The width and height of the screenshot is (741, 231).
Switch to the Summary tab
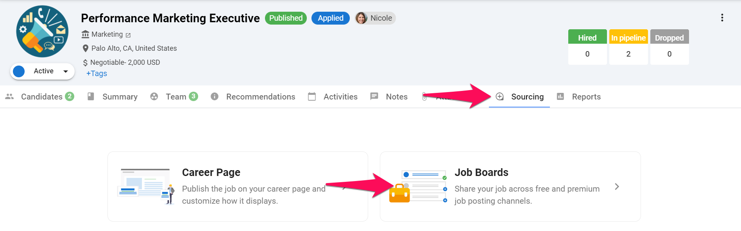[x=112, y=96]
